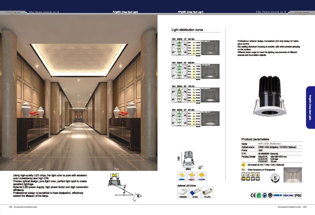Click the Bridgelux LED chip thumbnail
Viewport: 315px width, 215px height.
pos(192,176)
